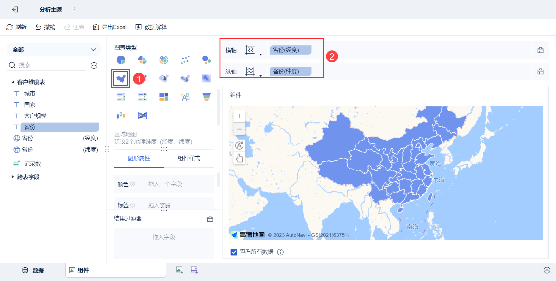The height and width of the screenshot is (281, 556).
Task: Switch to the 数据 bottom tab
Action: tap(33, 270)
